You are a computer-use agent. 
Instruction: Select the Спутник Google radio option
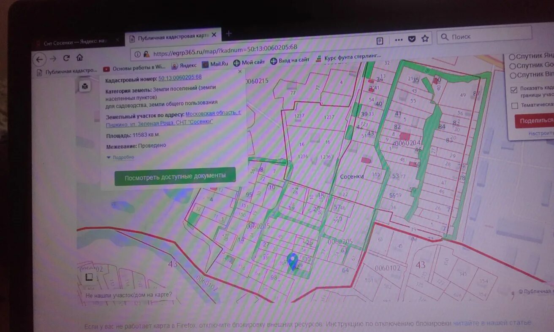click(x=512, y=66)
